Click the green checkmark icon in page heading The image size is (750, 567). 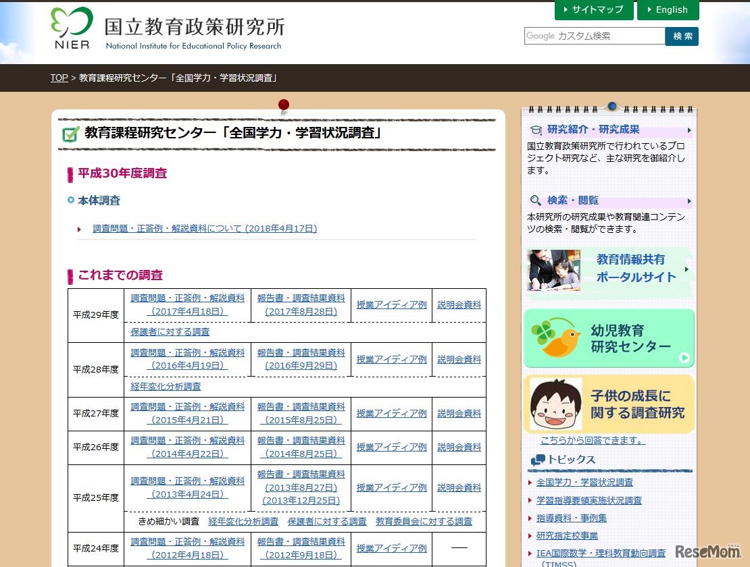71,134
